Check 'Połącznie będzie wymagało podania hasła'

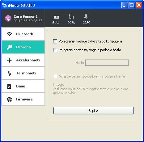[x=55, y=50]
